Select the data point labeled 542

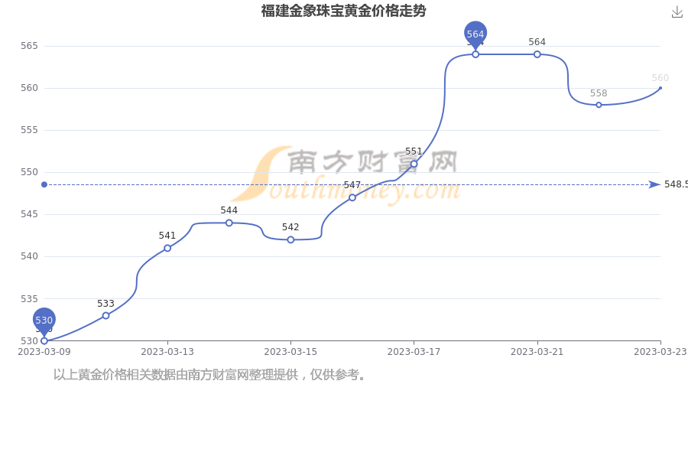[x=290, y=239]
